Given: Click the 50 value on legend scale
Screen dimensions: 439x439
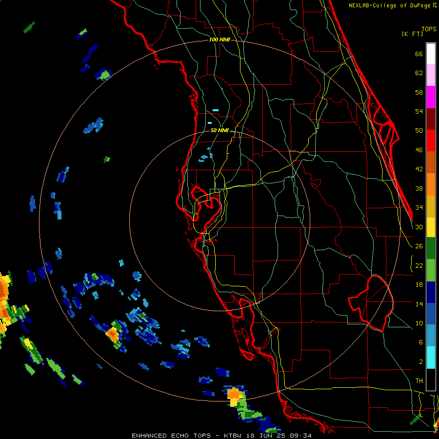Looking at the screenshot, I should (x=419, y=130).
